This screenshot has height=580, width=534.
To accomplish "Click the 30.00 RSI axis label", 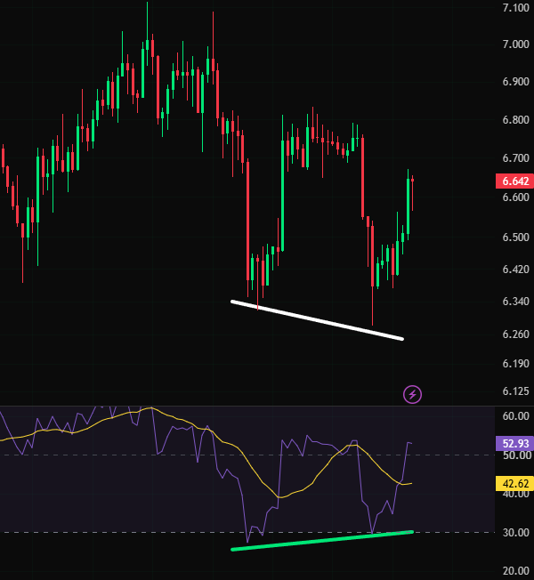I will click(x=516, y=533).
